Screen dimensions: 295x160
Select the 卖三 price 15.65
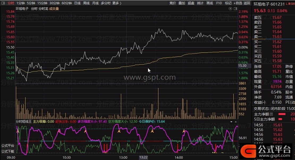click(x=277, y=27)
